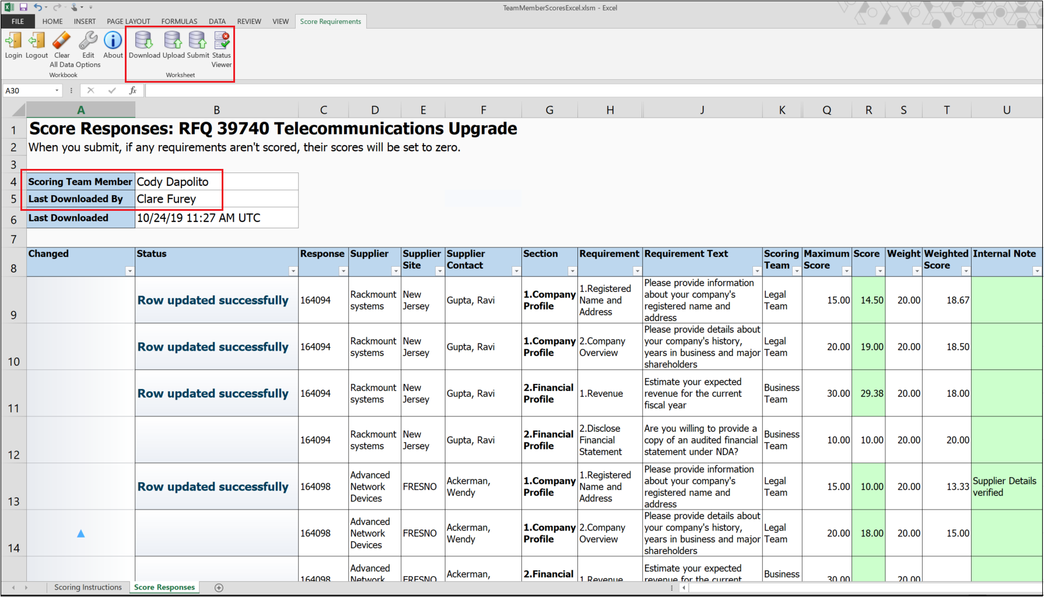1044x597 pixels.
Task: Open the Requirement column filter dropdown
Action: pyautogui.click(x=637, y=271)
